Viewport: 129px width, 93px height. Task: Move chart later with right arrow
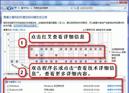pyautogui.click(x=109, y=52)
